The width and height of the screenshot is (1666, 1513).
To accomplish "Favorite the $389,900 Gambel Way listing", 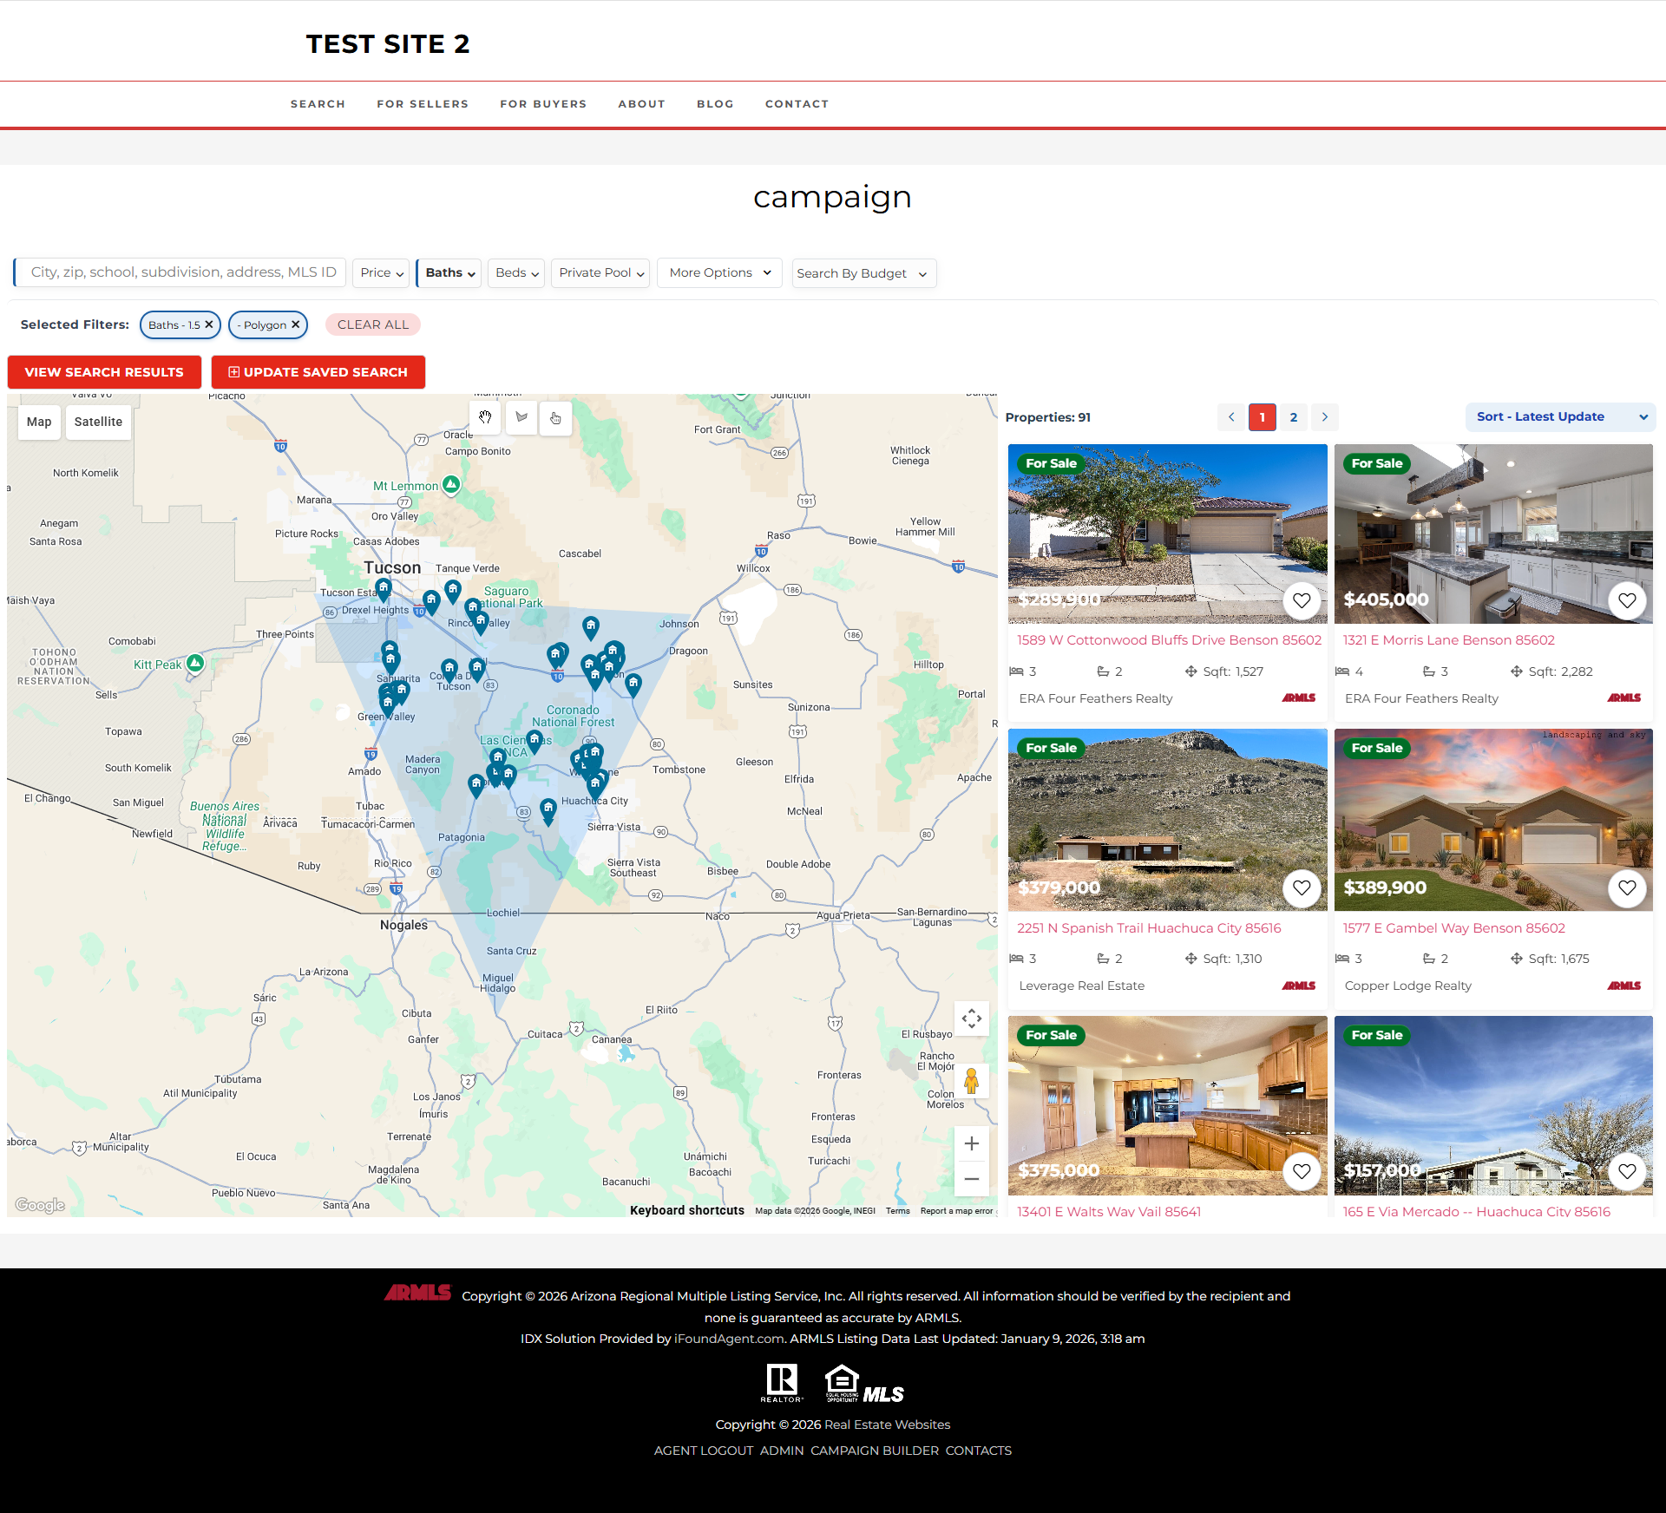I will pyautogui.click(x=1627, y=887).
